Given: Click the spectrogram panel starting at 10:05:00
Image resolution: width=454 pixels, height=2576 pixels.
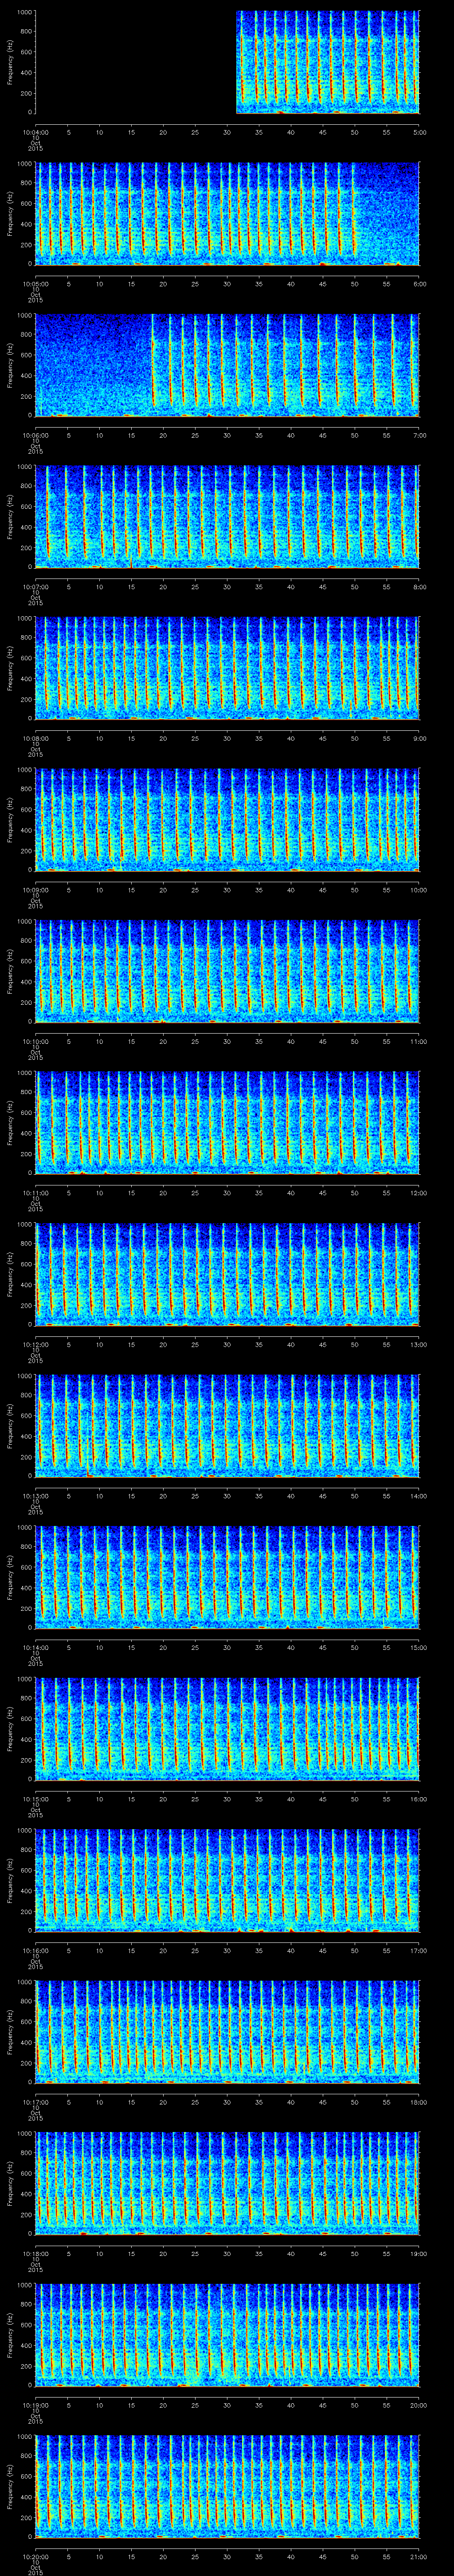Looking at the screenshot, I should (x=227, y=214).
